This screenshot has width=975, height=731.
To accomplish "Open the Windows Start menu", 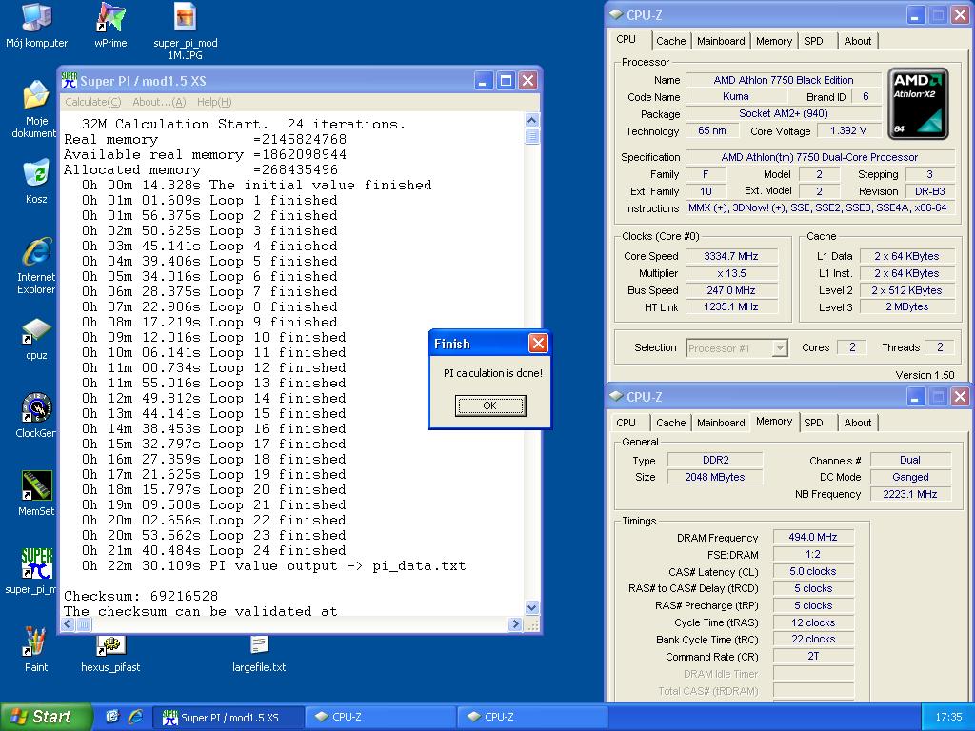I will pyautogui.click(x=46, y=717).
